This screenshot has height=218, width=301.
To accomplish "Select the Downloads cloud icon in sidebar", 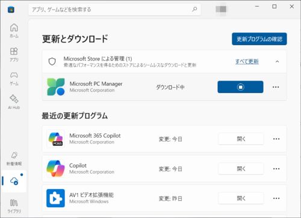I will pos(14,181).
